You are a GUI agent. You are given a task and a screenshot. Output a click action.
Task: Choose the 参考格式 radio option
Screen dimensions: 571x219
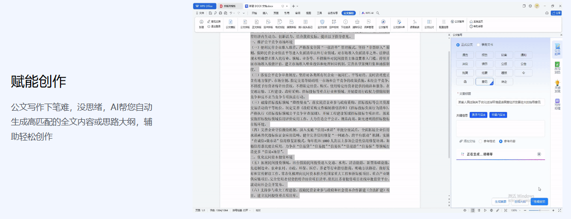tap(480, 141)
